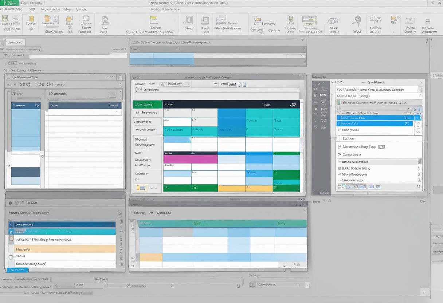Screen dimensions: 443x303
Task: Expand the dark blue header in the left narrow column
Action: point(26,106)
